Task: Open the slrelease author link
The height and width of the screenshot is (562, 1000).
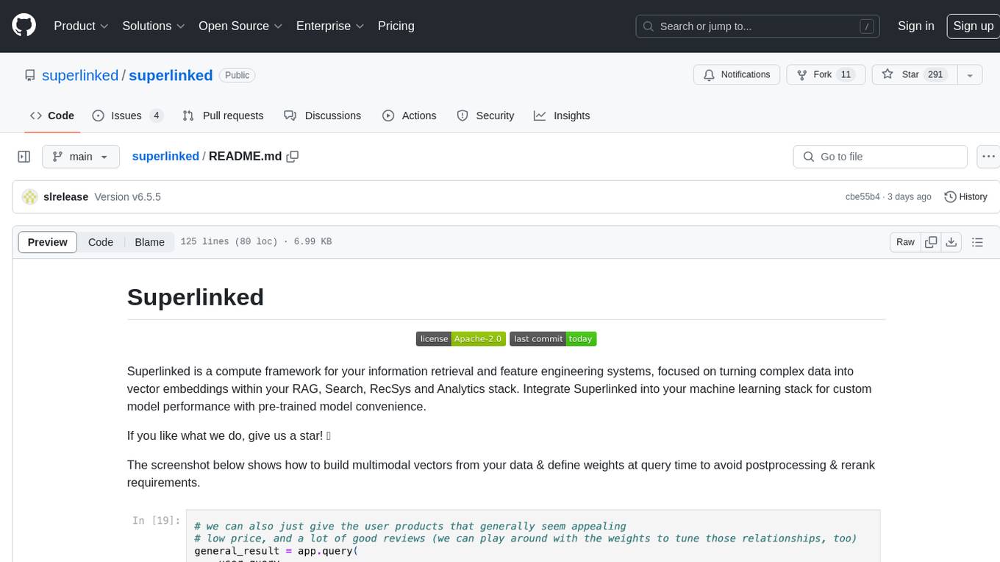Action: (x=66, y=197)
